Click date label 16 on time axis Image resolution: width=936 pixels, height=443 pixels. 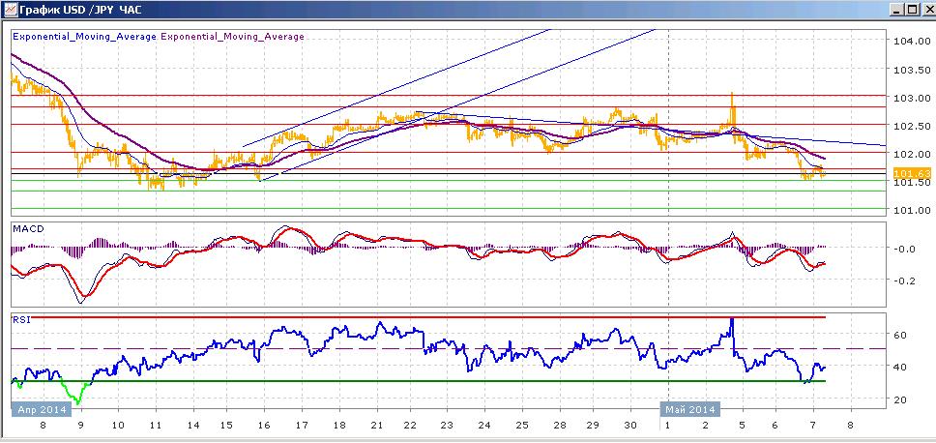(x=264, y=427)
